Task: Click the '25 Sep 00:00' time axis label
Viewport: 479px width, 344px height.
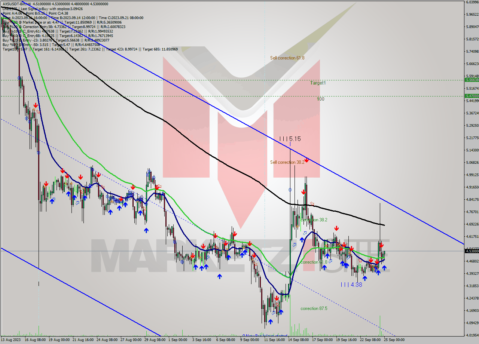Action: (394, 340)
